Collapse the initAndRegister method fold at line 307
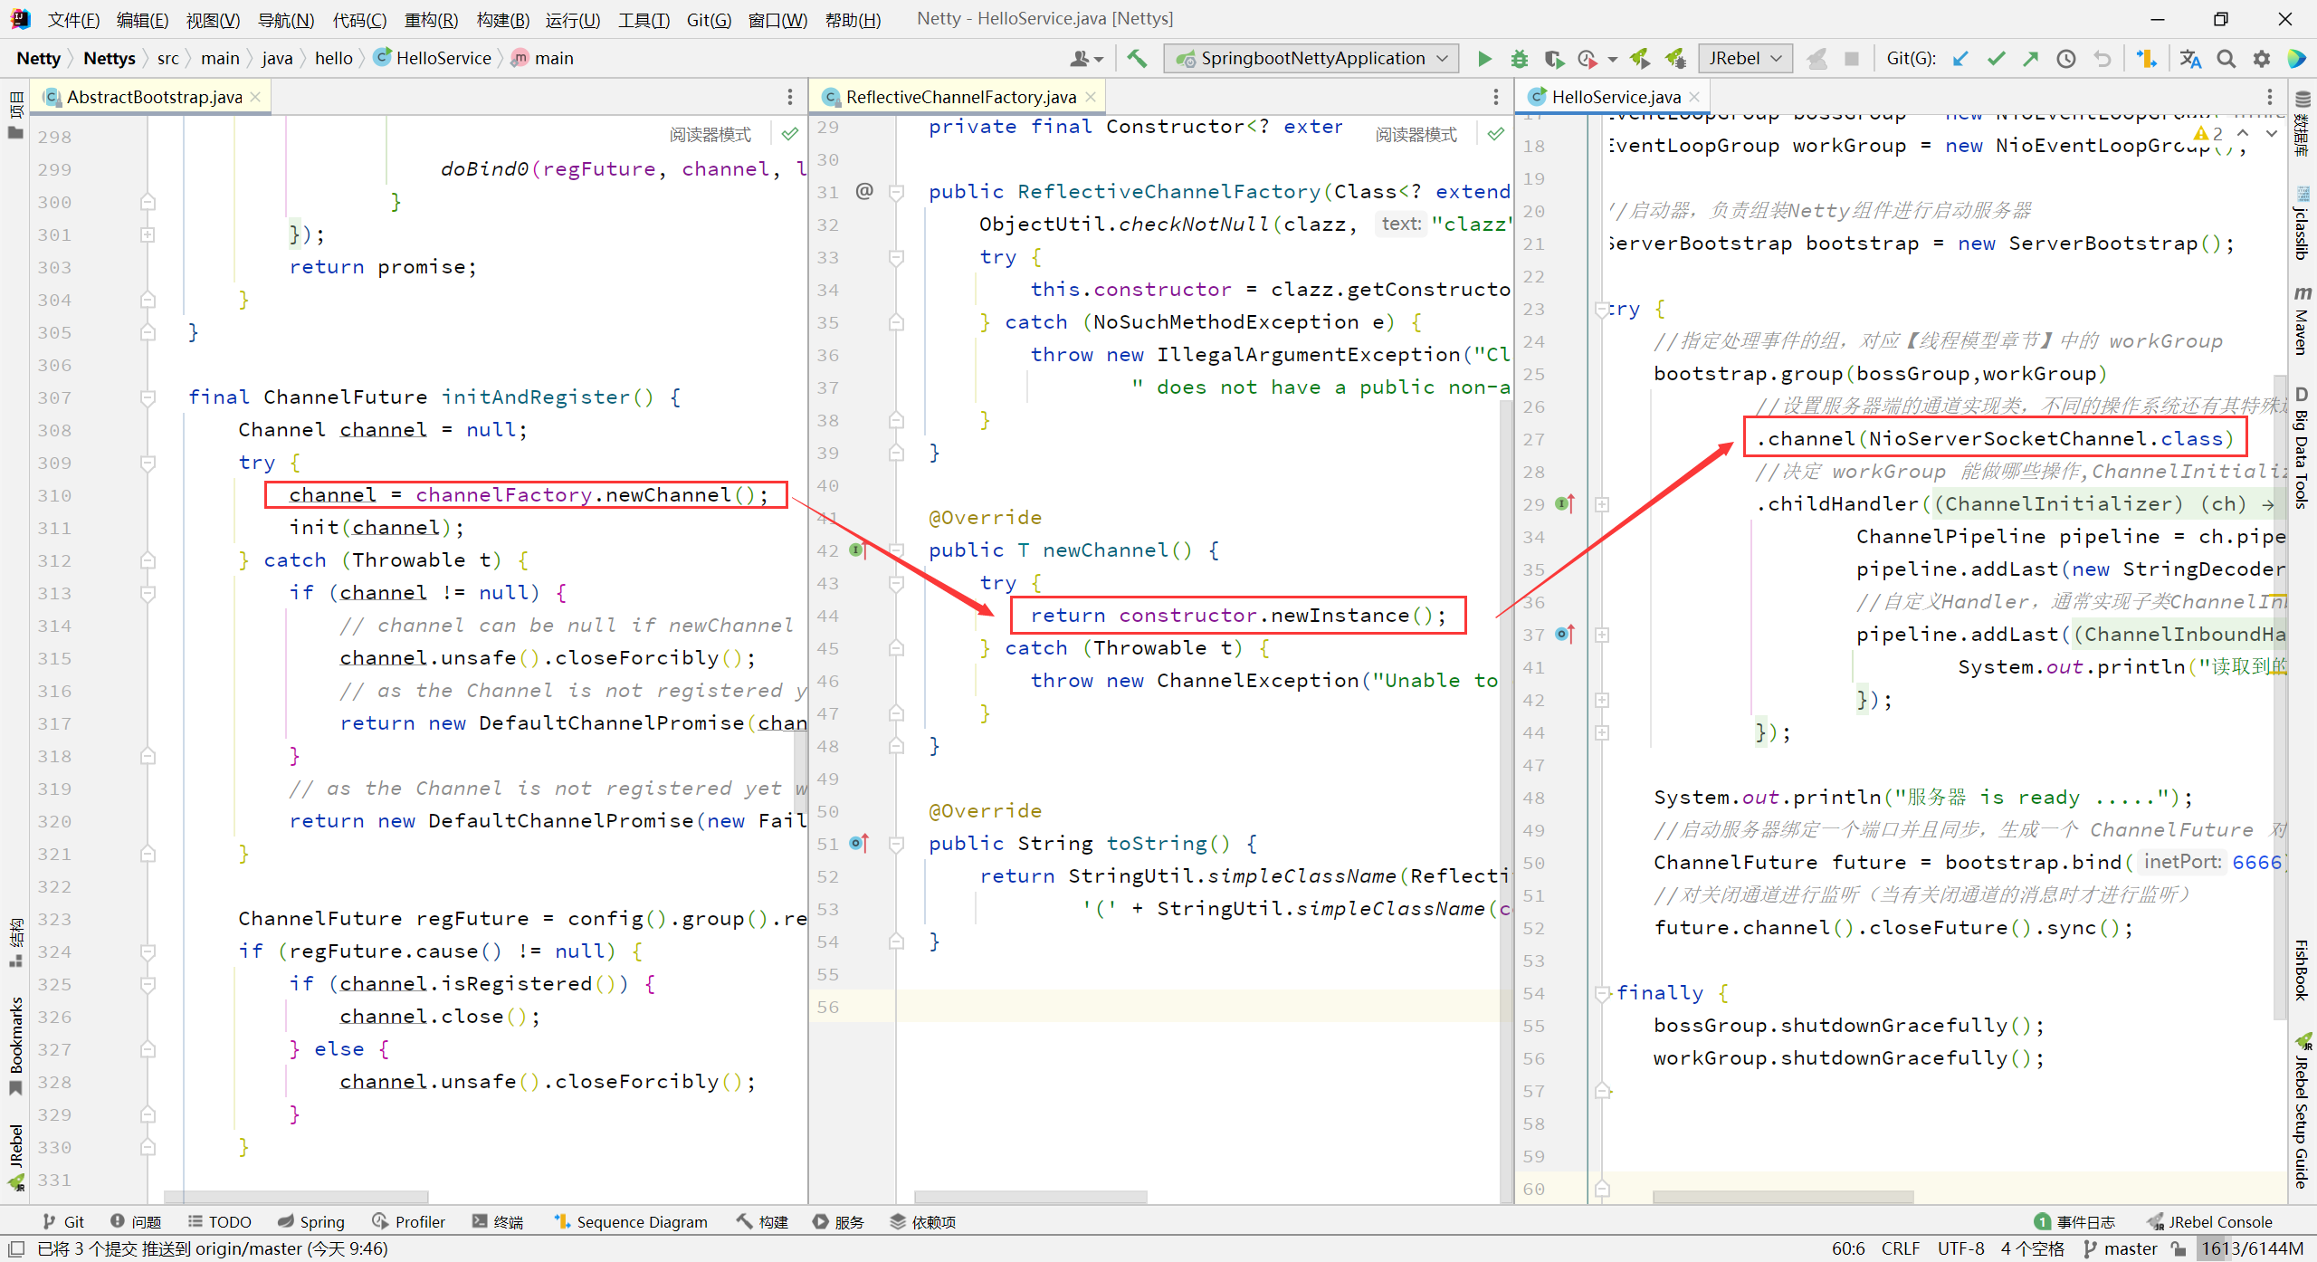 coord(148,397)
